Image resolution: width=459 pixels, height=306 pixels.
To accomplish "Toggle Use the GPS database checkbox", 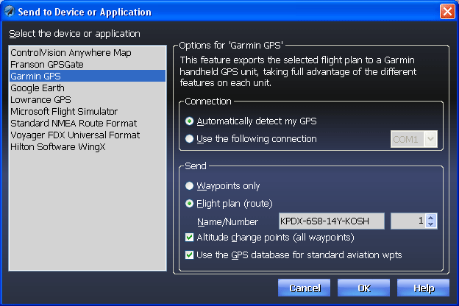I will point(189,255).
